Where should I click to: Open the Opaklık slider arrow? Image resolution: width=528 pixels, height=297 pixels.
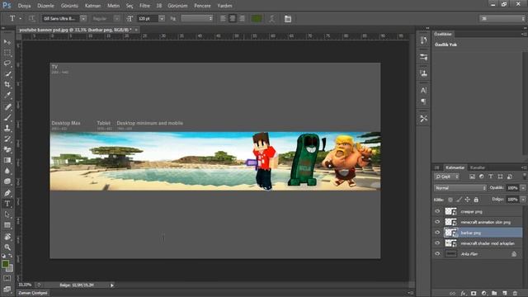523,188
